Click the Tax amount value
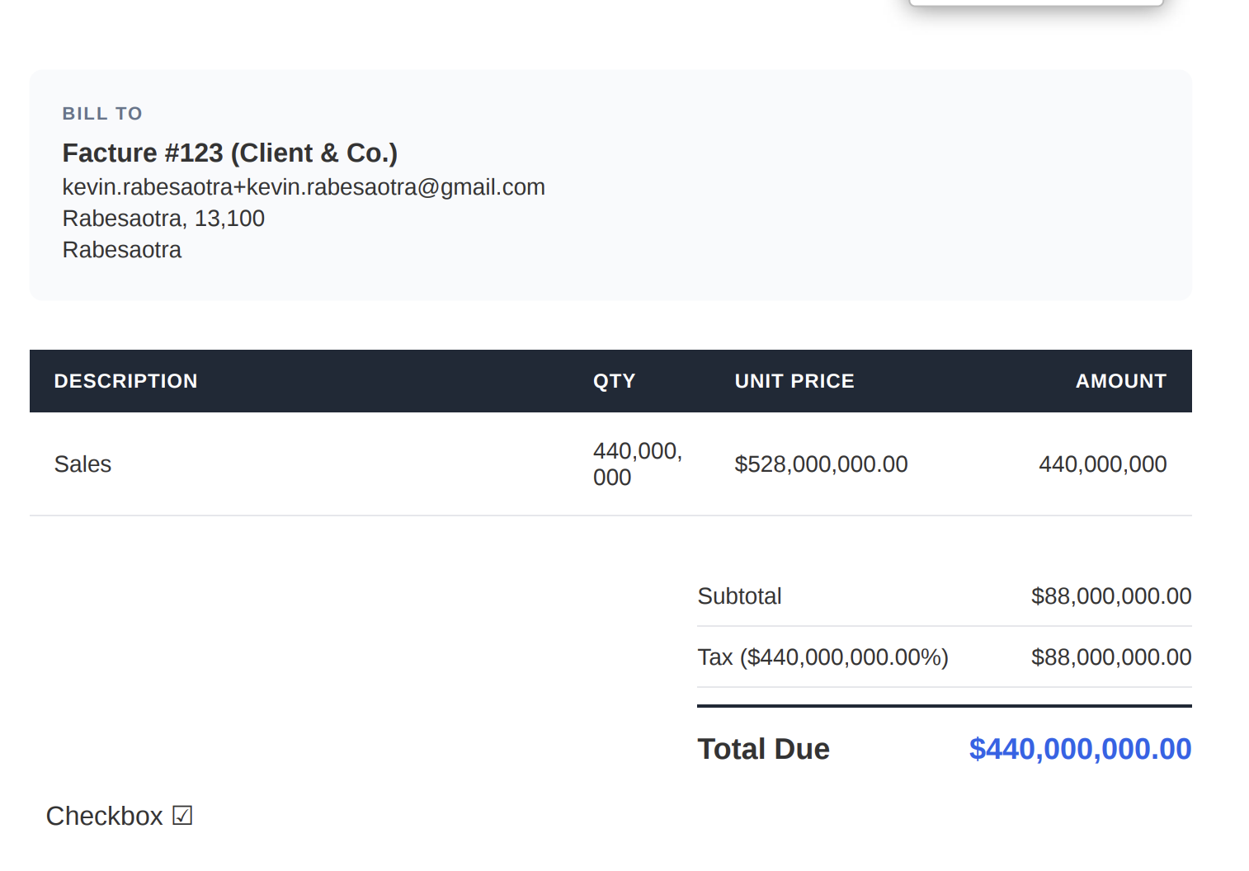The height and width of the screenshot is (871, 1249). (x=1110, y=657)
